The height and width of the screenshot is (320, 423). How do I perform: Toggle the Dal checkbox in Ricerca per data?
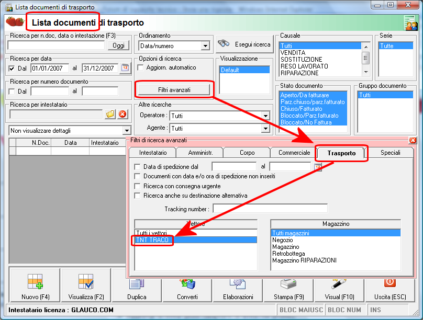pos(12,68)
